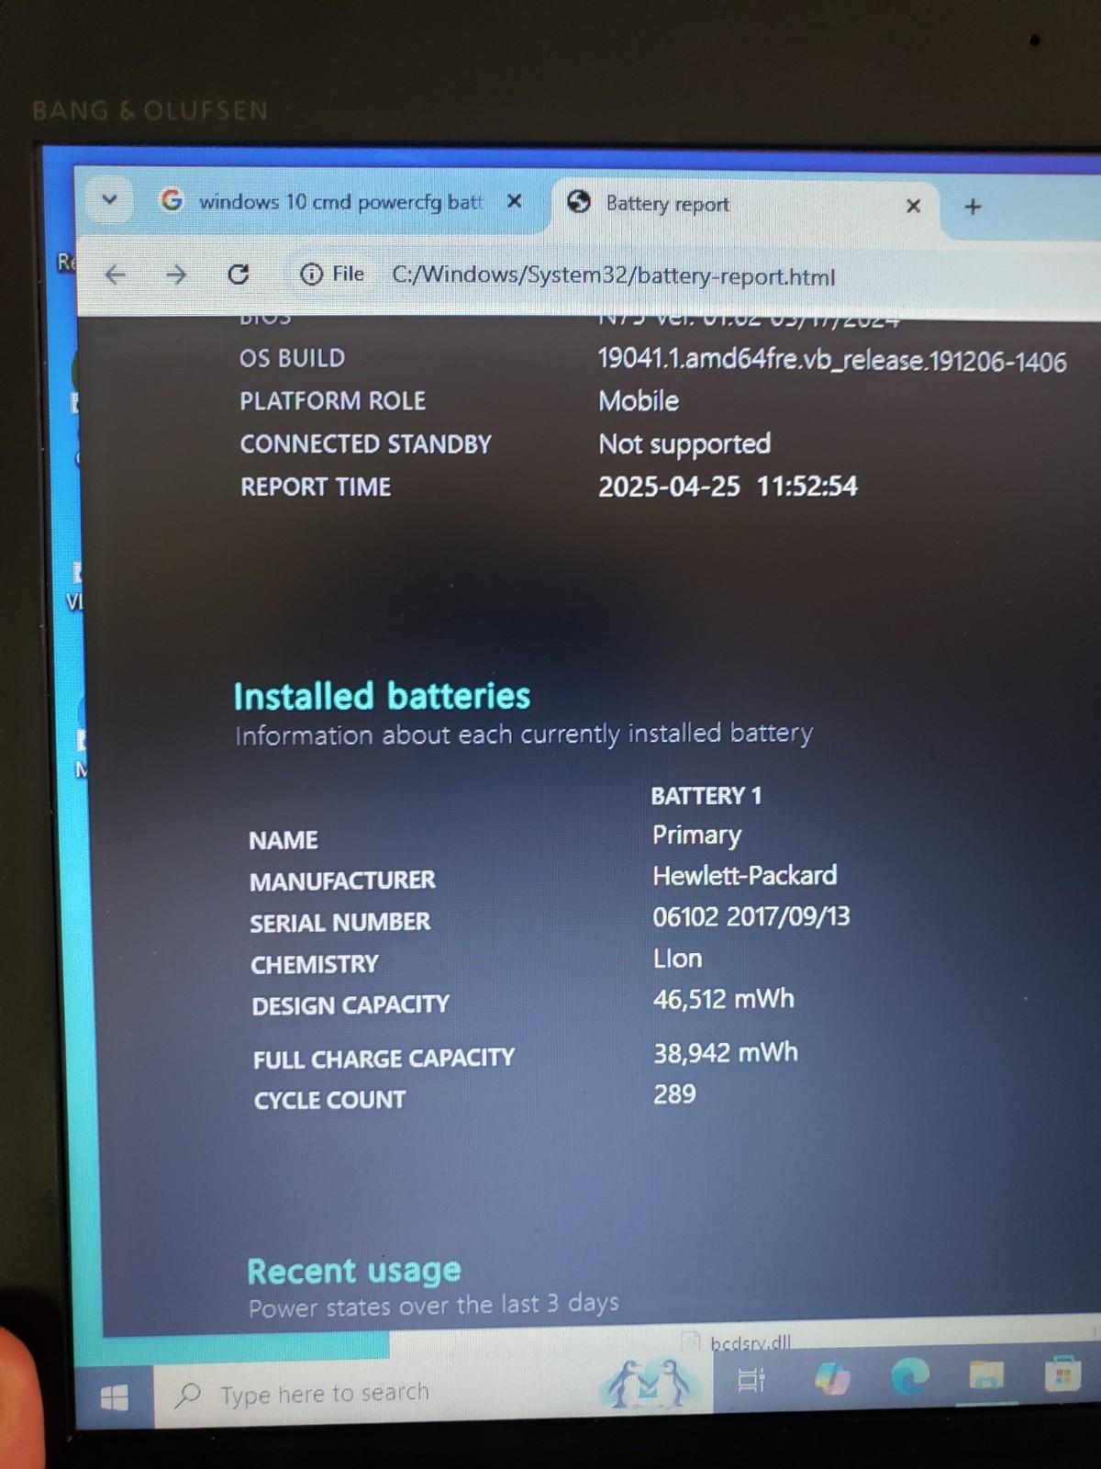The image size is (1101, 1469).
Task: Select the DESIGN CAPACITY label
Action: [350, 1005]
